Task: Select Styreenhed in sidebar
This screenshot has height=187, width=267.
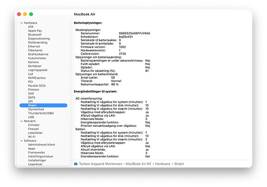Action: click(x=36, y=109)
